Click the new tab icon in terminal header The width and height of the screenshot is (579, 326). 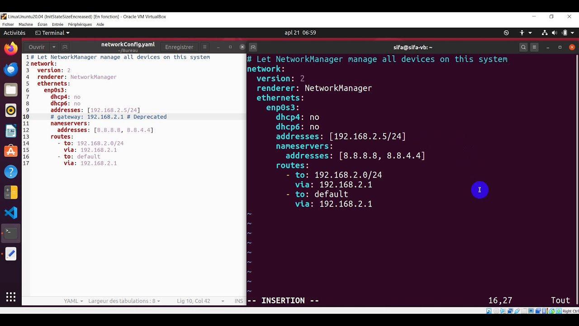pyautogui.click(x=253, y=47)
